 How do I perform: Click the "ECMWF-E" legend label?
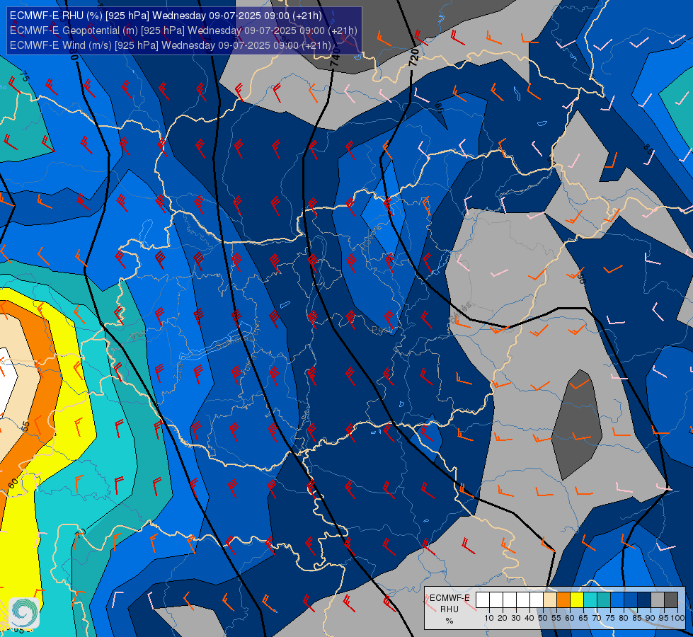coord(449,597)
